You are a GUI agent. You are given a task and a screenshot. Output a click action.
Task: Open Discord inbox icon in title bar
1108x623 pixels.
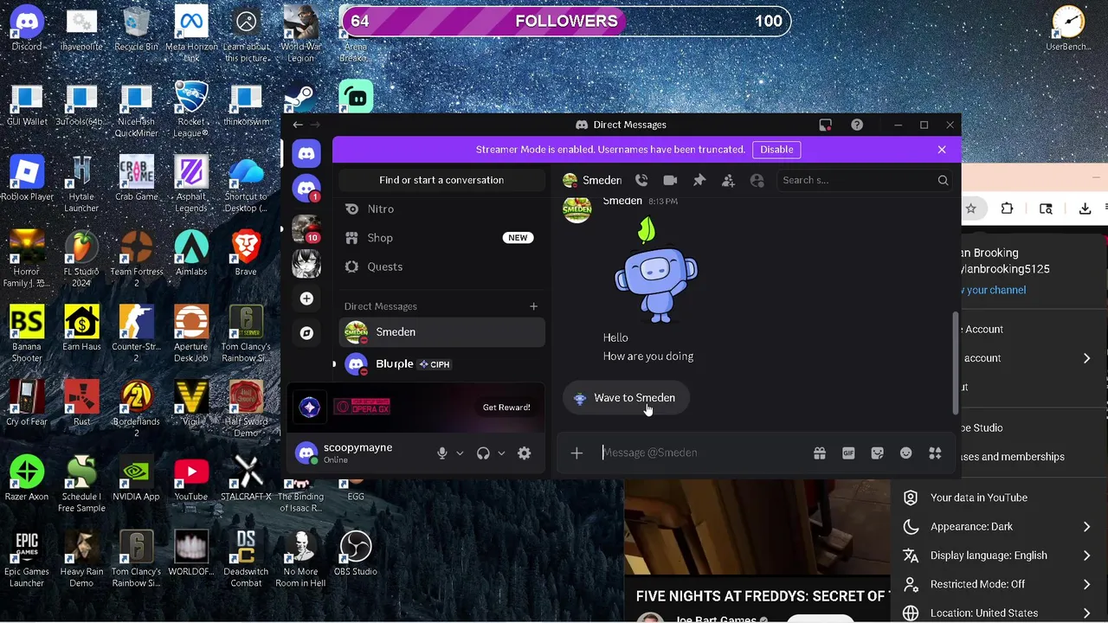tap(825, 125)
